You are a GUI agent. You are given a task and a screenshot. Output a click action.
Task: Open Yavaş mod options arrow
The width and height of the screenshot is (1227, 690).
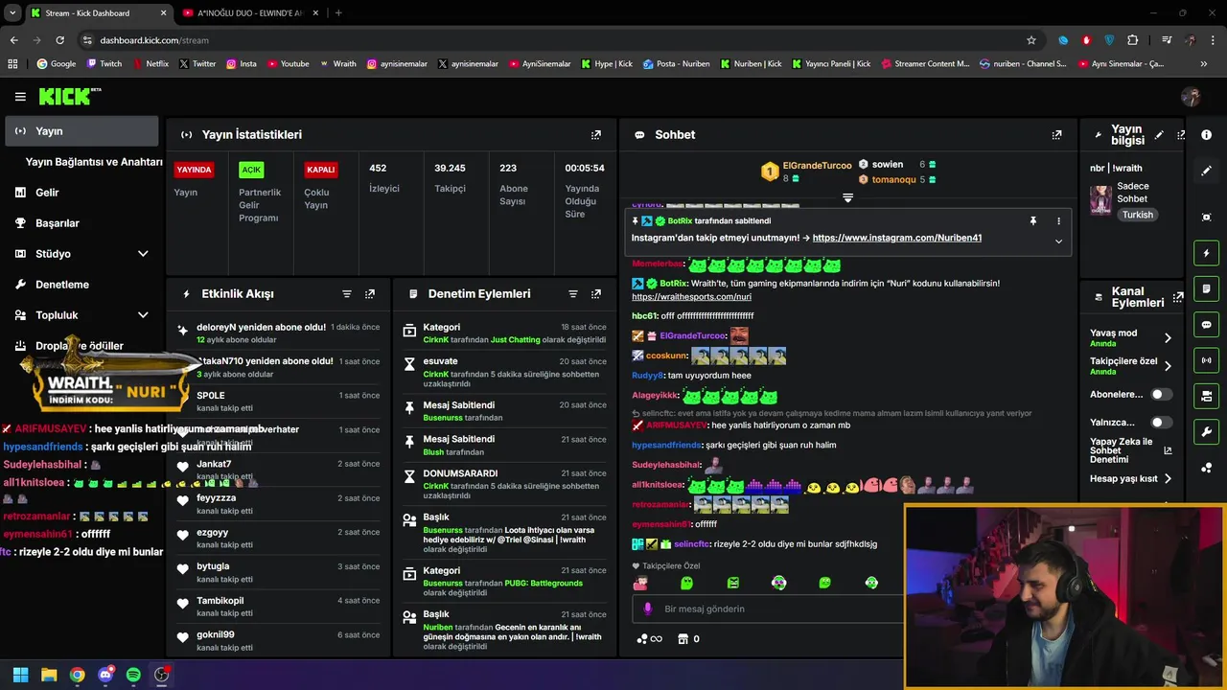point(1168,337)
